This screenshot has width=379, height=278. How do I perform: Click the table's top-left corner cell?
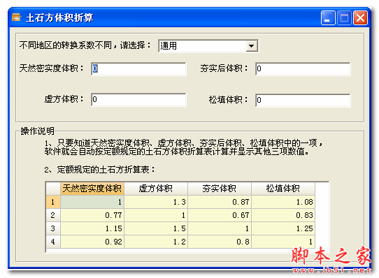pyautogui.click(x=53, y=189)
